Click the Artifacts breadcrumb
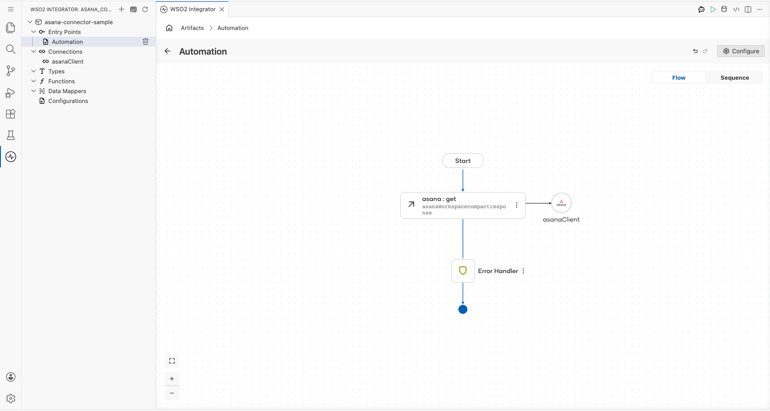Viewport: 770px width, 411px height. (x=192, y=28)
